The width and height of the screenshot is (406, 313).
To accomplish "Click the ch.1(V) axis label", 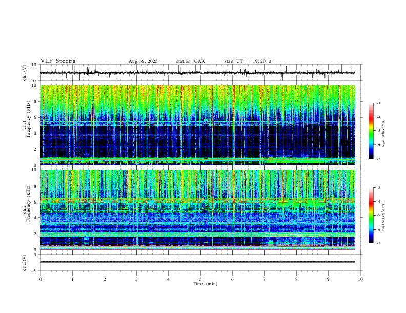I will tap(25, 73).
